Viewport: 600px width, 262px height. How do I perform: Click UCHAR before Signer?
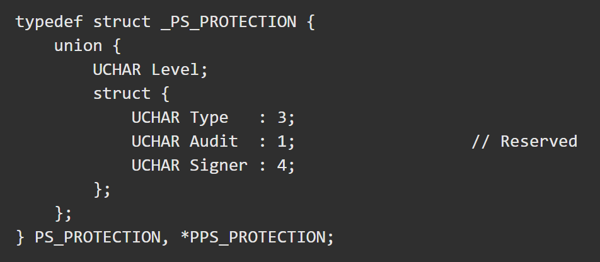coord(156,166)
